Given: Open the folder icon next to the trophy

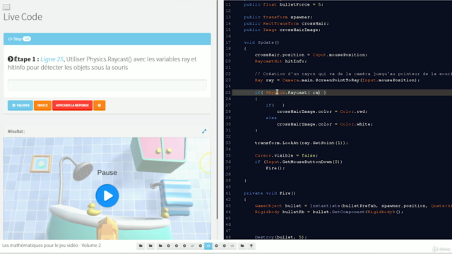Looking at the screenshot, I should click(x=242, y=246).
